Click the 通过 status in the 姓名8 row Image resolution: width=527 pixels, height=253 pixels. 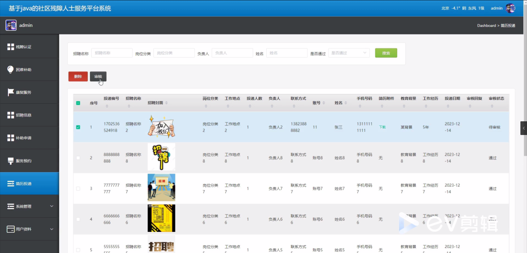(x=493, y=158)
